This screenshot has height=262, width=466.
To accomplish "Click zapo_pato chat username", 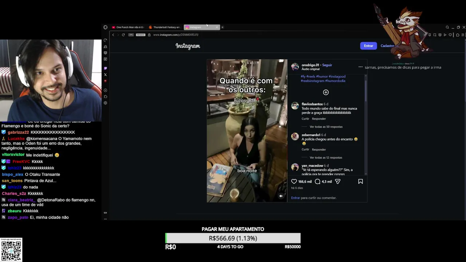I will [18, 218].
